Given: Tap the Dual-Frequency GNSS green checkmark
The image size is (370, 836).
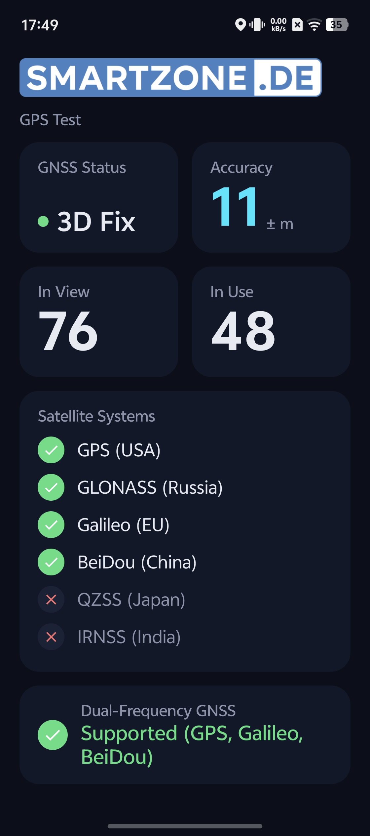Looking at the screenshot, I should [x=53, y=735].
